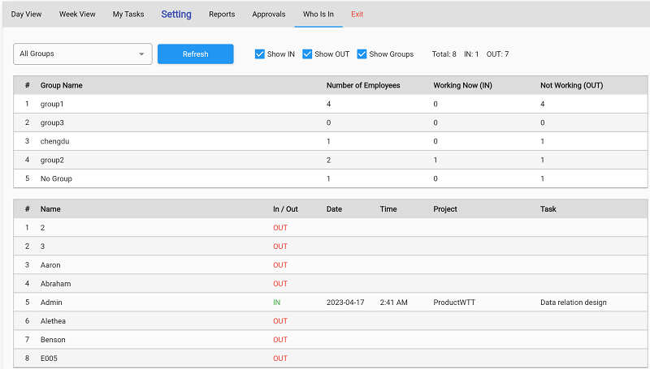The image size is (650, 369).
Task: Click the In / Out column header
Action: click(x=285, y=209)
